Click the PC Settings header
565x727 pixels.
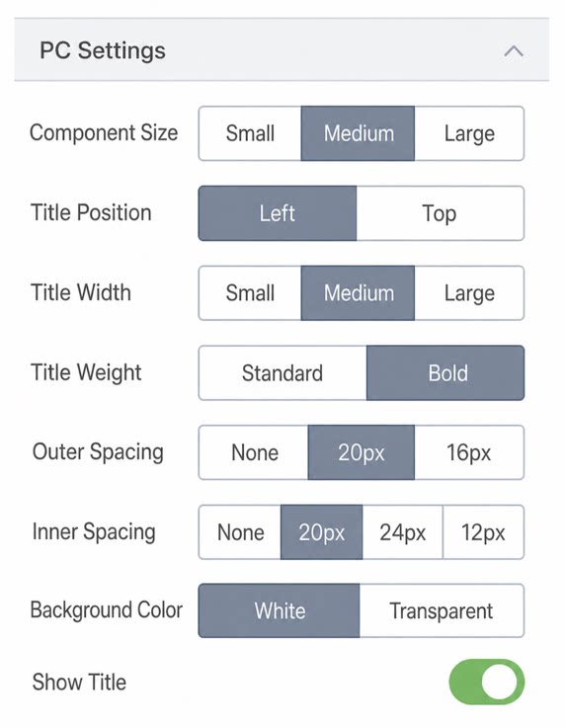point(282,49)
